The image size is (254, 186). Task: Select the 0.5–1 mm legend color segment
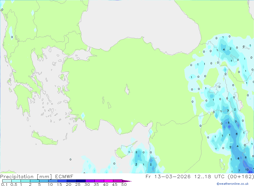click(x=16, y=181)
